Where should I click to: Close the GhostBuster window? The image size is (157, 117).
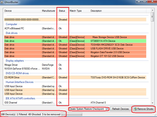click(x=152, y=2)
